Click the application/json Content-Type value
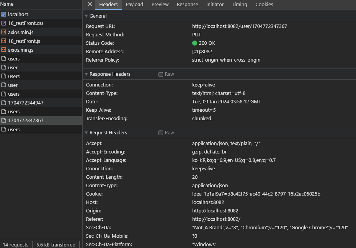The height and width of the screenshot is (248, 356). tap(210, 185)
